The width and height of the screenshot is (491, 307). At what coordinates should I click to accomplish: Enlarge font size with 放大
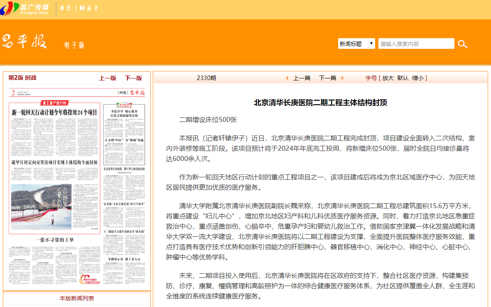[388, 78]
